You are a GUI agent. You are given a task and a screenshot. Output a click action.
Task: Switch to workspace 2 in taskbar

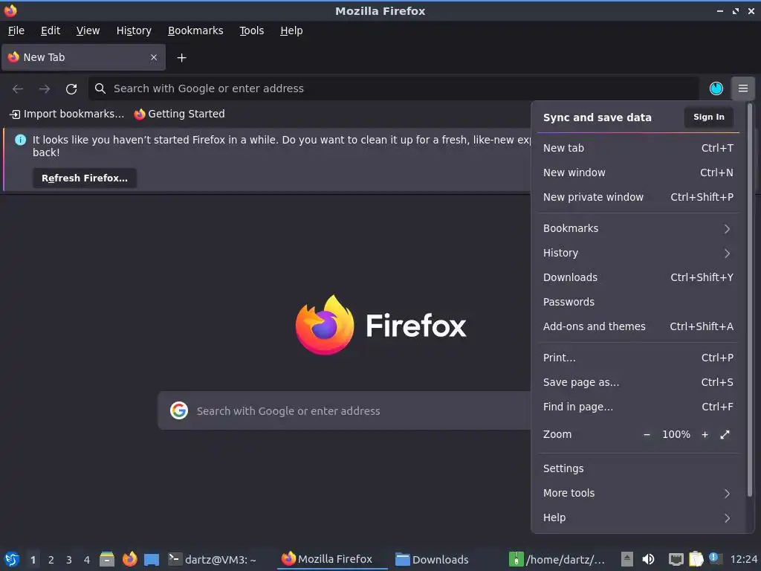click(51, 560)
